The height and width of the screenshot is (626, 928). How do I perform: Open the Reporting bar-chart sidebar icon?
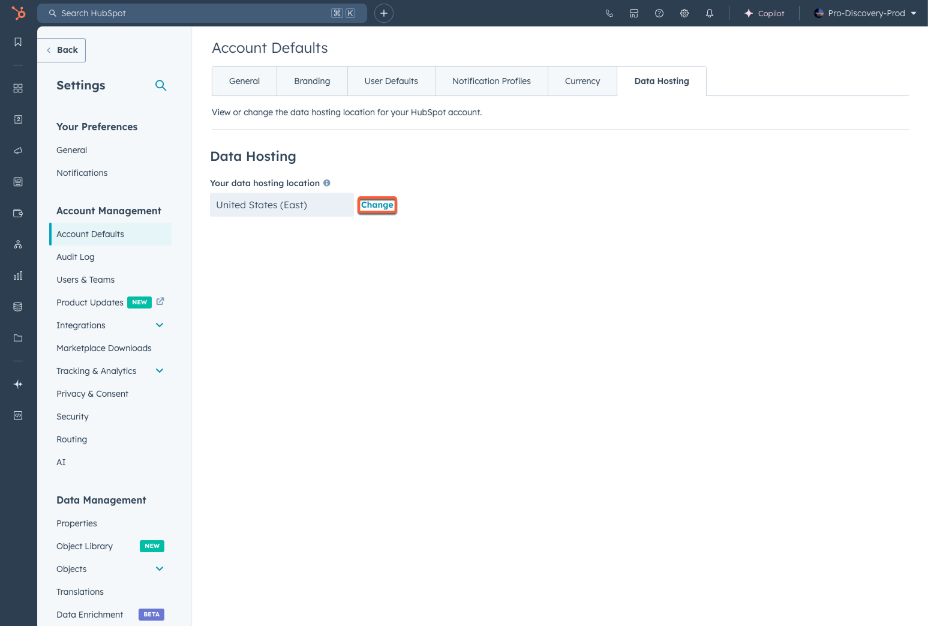tap(17, 275)
